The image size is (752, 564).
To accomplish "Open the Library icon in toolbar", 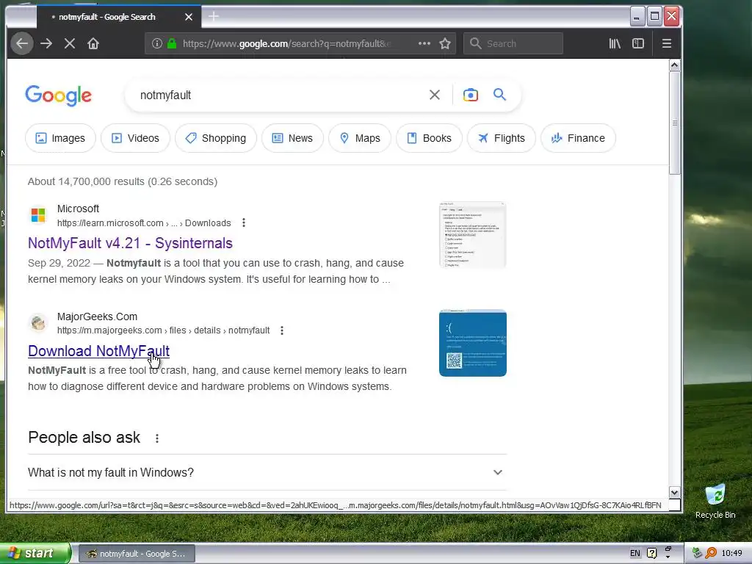I will pyautogui.click(x=615, y=43).
